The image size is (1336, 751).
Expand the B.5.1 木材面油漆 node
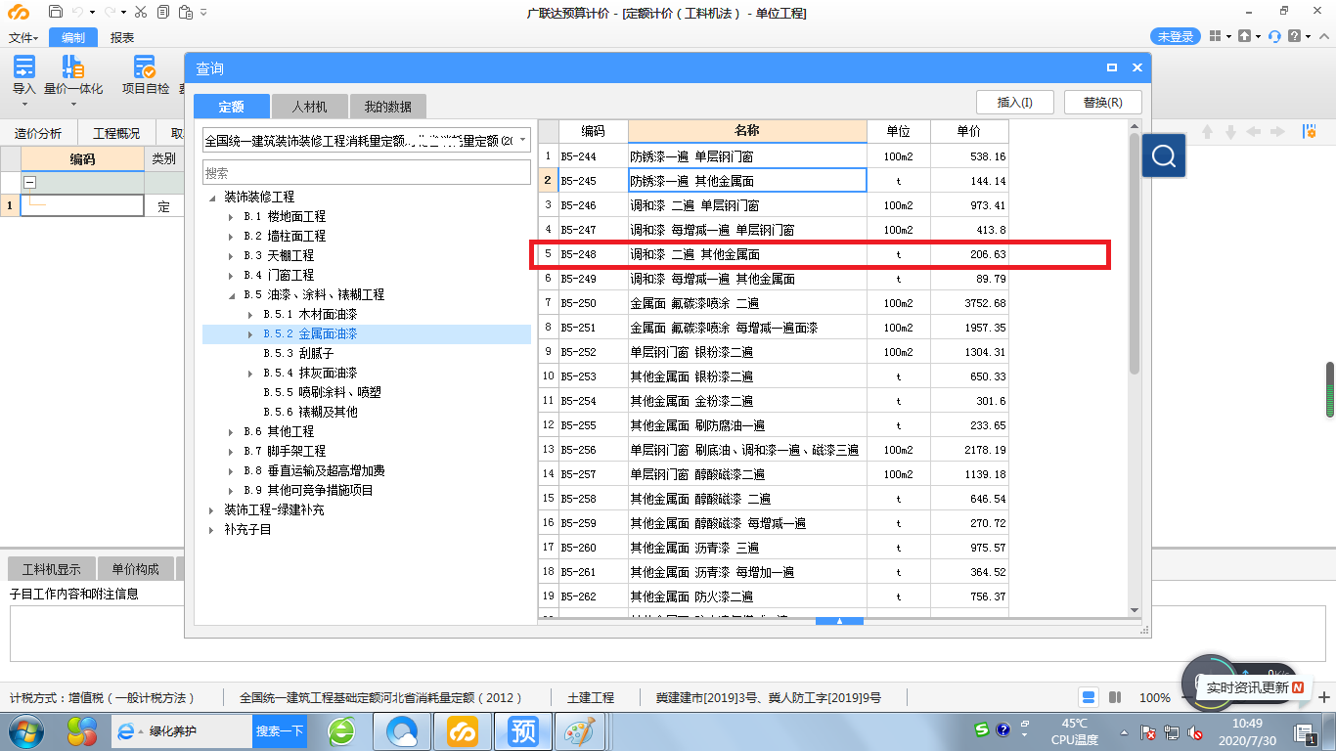(x=251, y=315)
